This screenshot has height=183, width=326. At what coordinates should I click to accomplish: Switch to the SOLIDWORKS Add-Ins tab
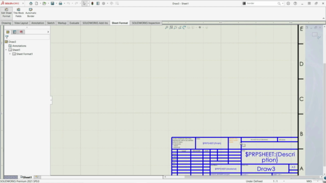[95, 23]
